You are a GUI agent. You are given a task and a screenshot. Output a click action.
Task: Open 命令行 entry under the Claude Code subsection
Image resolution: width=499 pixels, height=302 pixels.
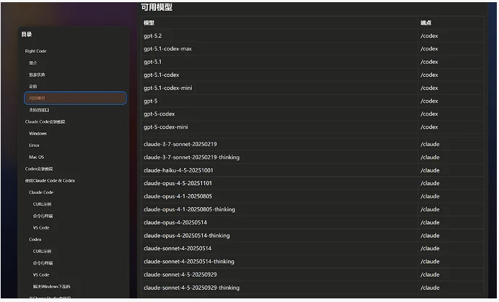click(x=42, y=216)
